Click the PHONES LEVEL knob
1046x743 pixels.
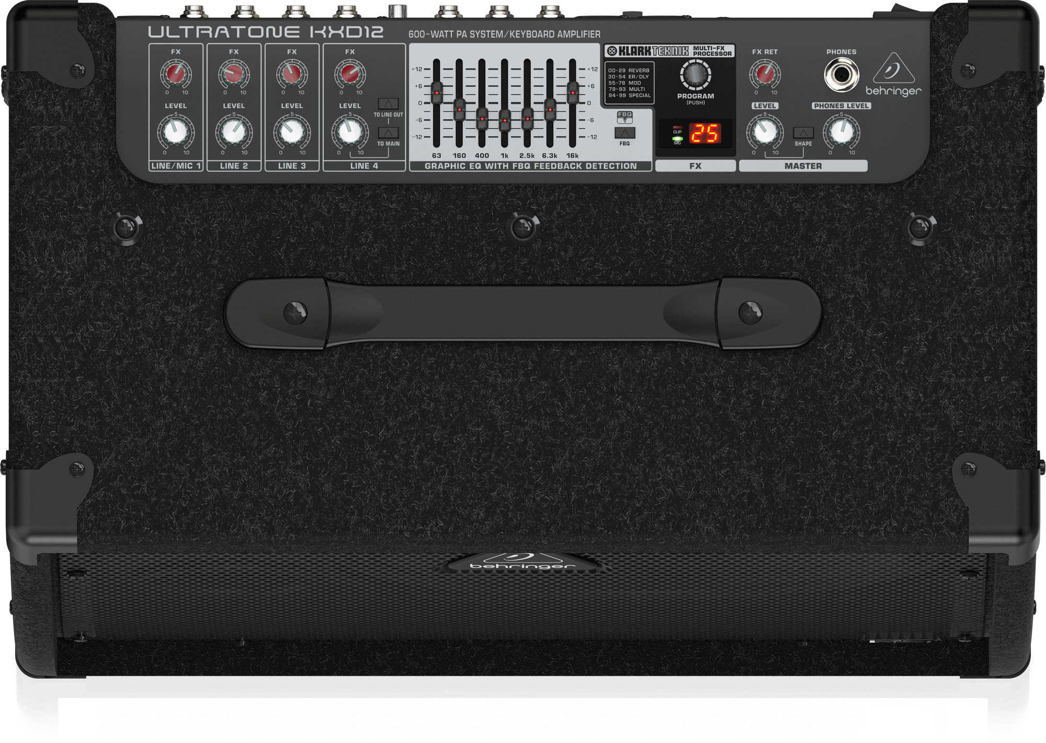[x=842, y=132]
